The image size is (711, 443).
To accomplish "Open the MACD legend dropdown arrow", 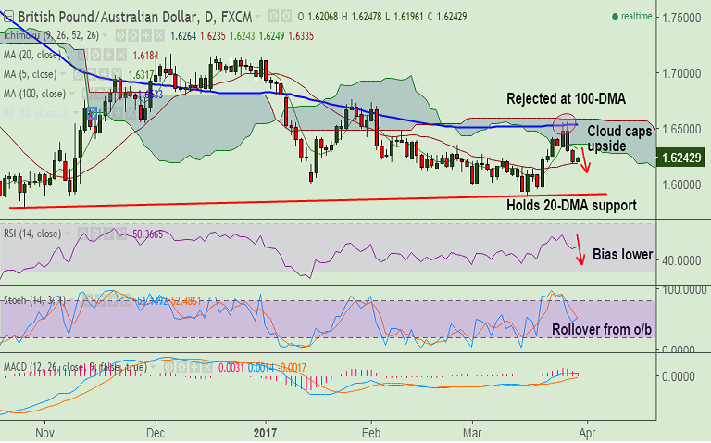I will [154, 367].
